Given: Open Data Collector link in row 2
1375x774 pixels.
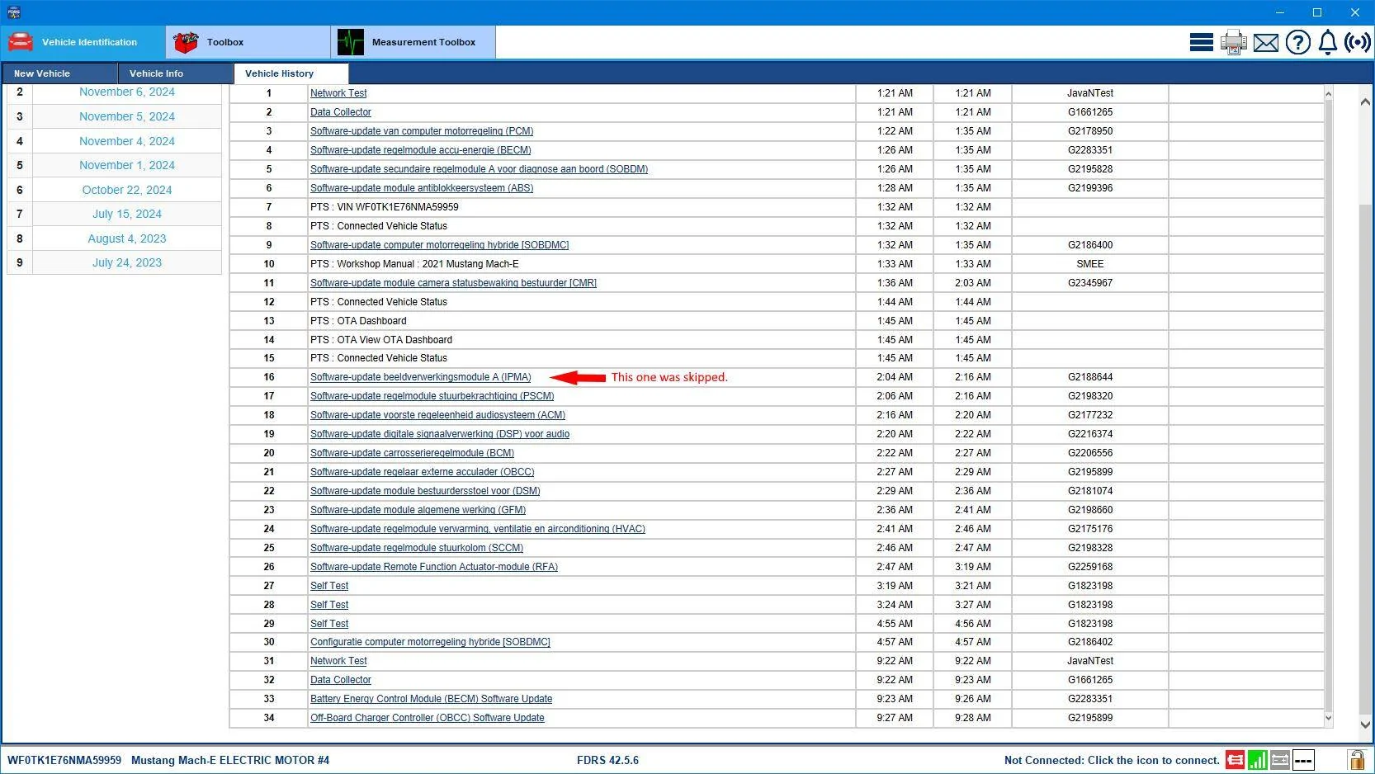Looking at the screenshot, I should [x=341, y=112].
